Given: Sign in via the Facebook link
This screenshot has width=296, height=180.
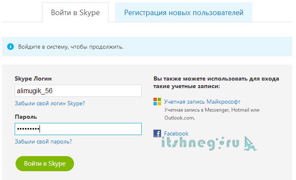Looking at the screenshot, I should tap(176, 134).
